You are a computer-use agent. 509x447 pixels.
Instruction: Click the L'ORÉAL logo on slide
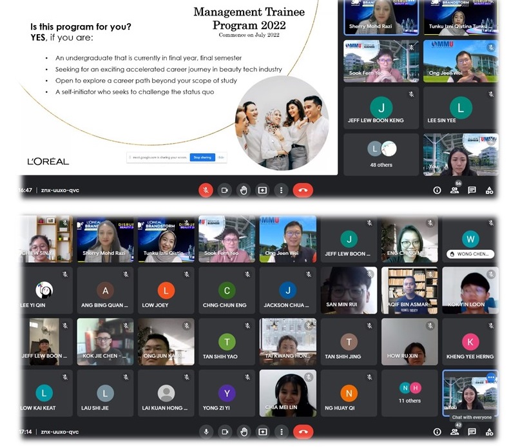click(x=48, y=161)
